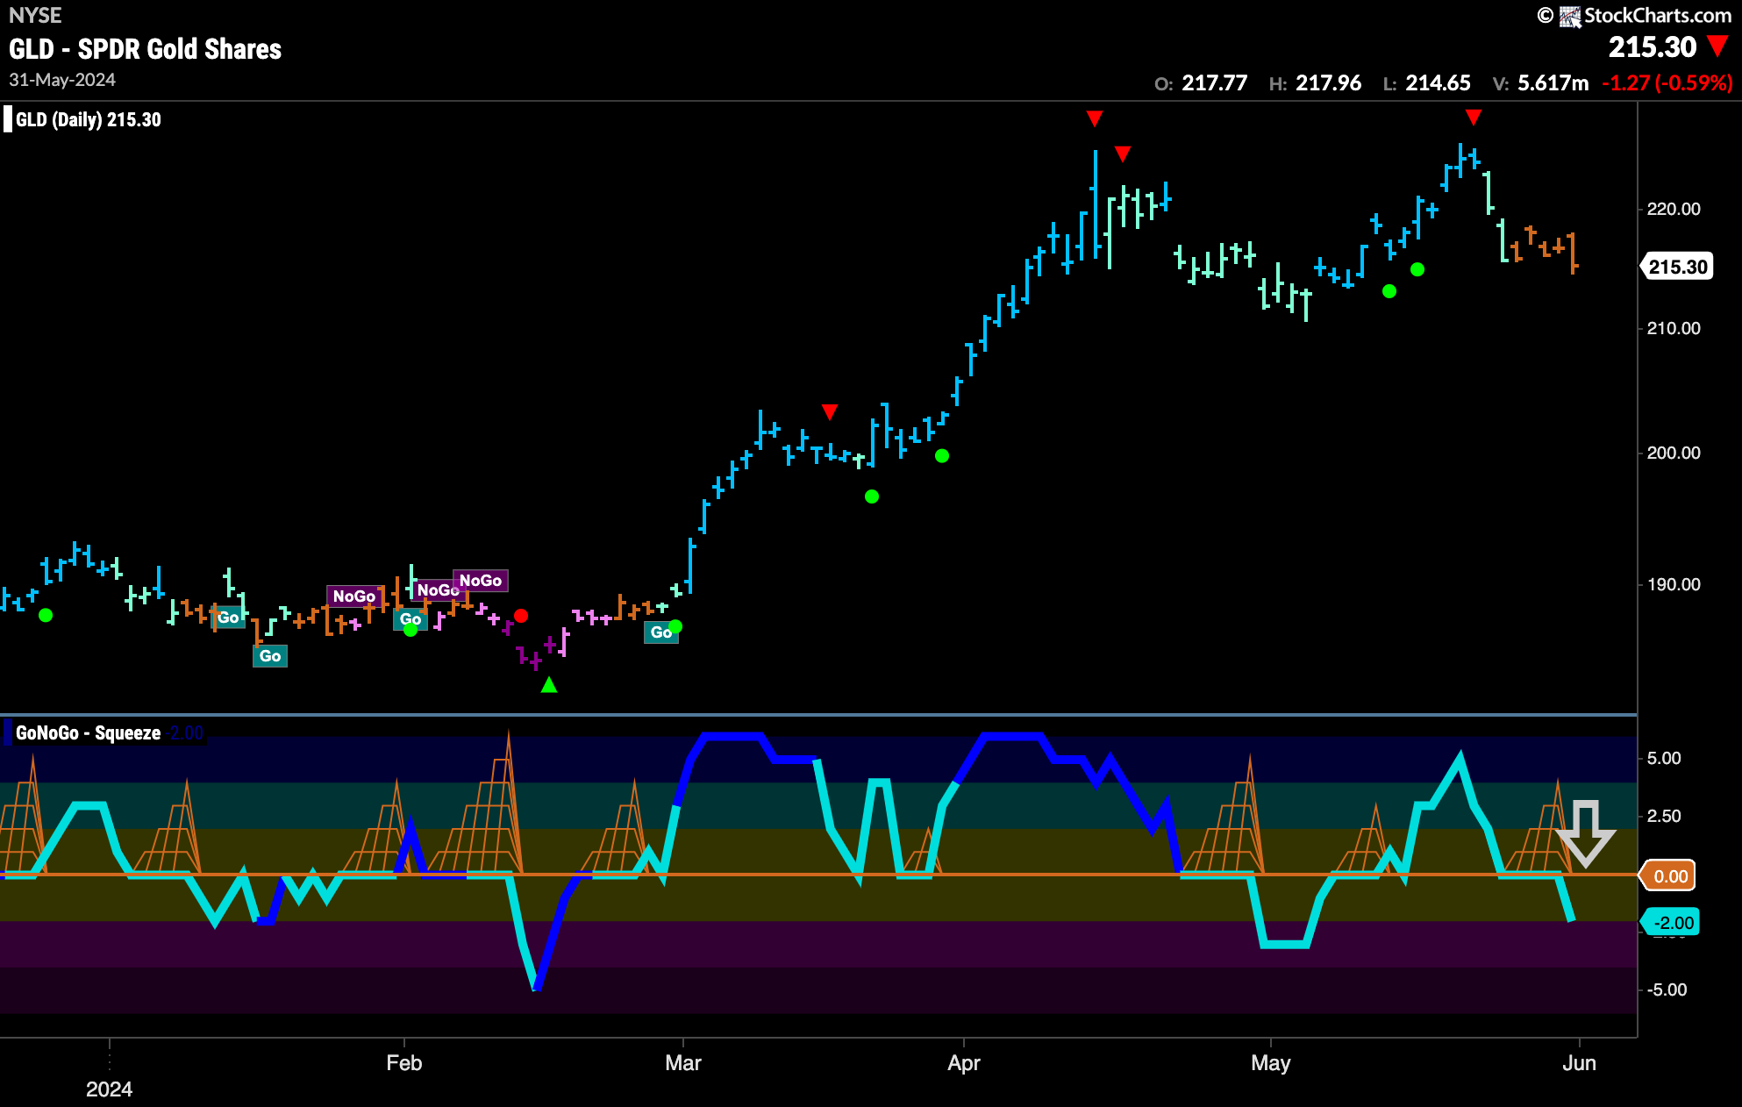
Task: Click the red dot marker in mid-February
Action: pyautogui.click(x=521, y=616)
